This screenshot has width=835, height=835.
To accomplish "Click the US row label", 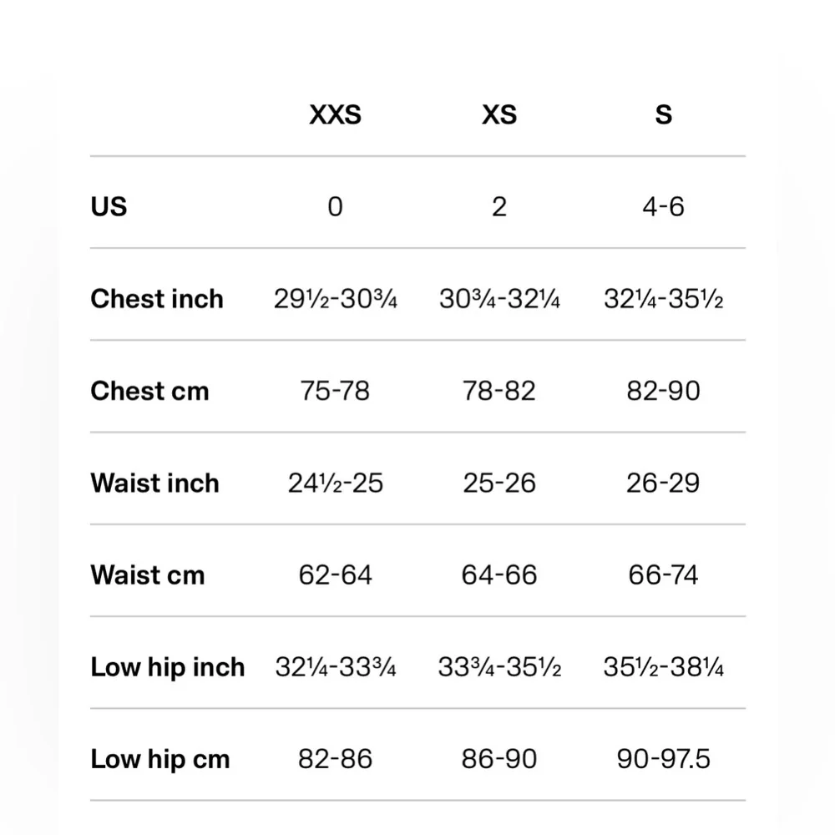I will click(109, 206).
